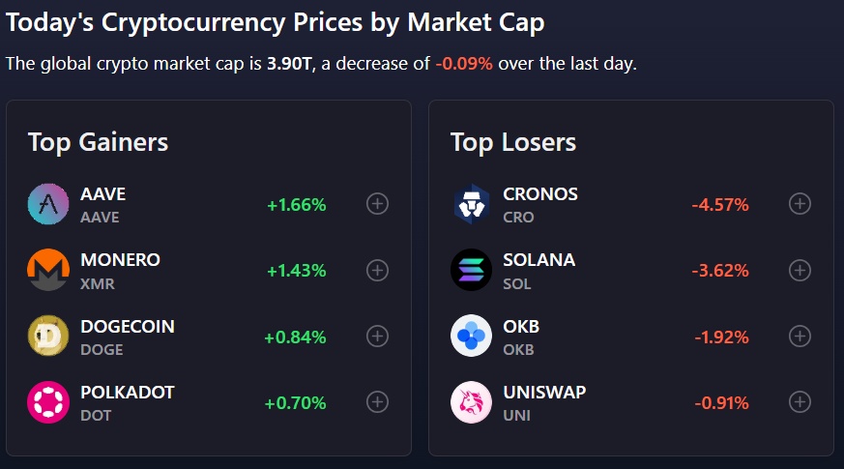Click the OKB coin logo icon

[471, 336]
